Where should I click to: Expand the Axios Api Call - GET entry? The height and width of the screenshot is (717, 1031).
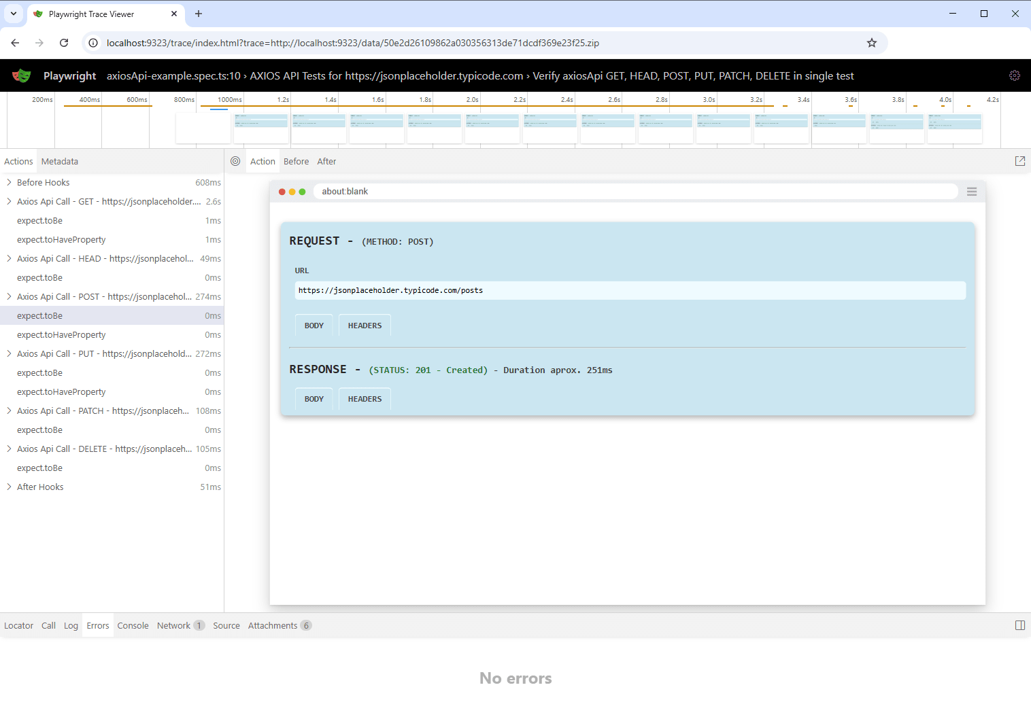click(x=8, y=201)
